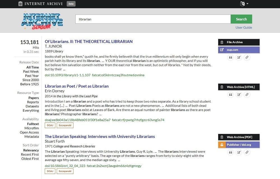This screenshot has width=280, height=179.
Task: Click author name 'Stuart Forth'
Action: pyautogui.click(x=55, y=141)
